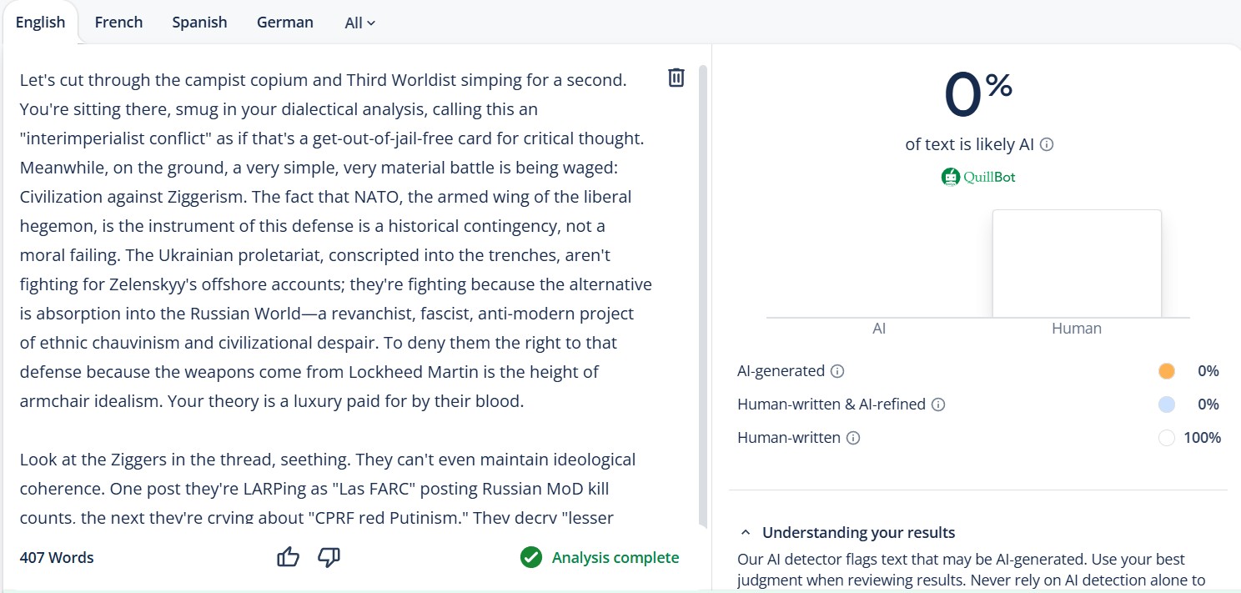Open the AI-generated info tooltip icon
Image resolution: width=1241 pixels, height=593 pixels.
pyautogui.click(x=837, y=371)
